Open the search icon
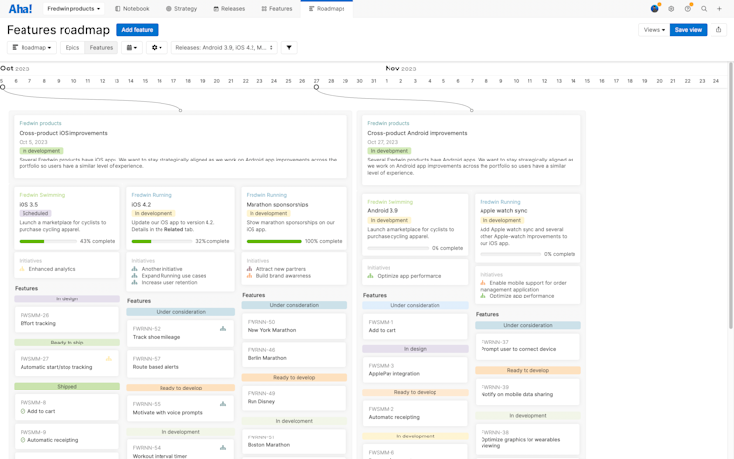This screenshot has height=459, width=734. coord(704,9)
